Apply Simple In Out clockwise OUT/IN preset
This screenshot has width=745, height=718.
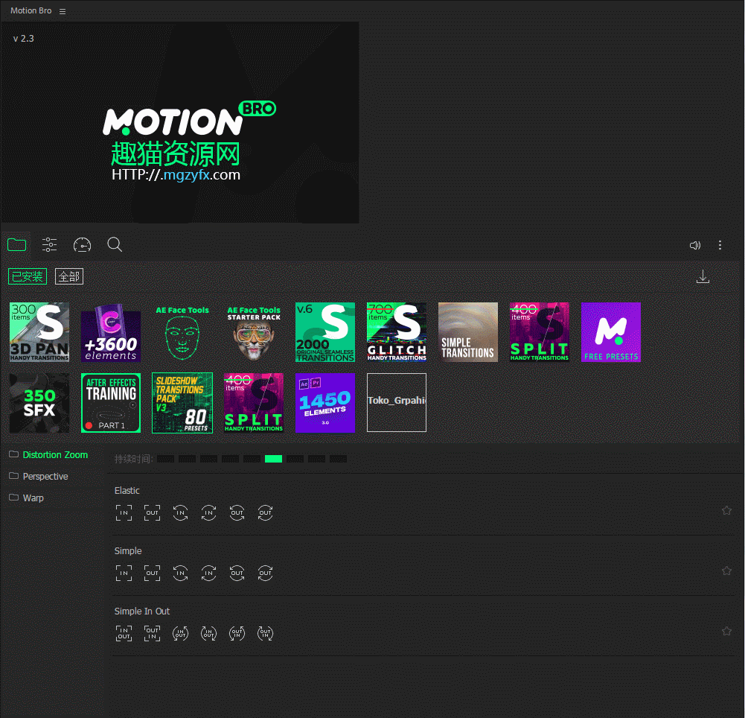pos(265,633)
